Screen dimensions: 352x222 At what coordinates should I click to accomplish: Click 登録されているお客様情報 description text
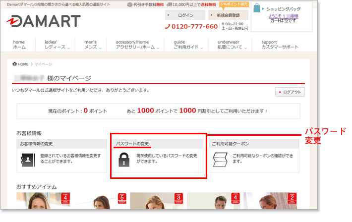pyautogui.click(x=70, y=159)
